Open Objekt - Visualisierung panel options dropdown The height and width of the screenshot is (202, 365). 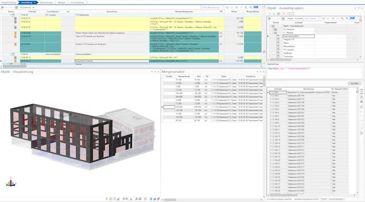(152, 72)
